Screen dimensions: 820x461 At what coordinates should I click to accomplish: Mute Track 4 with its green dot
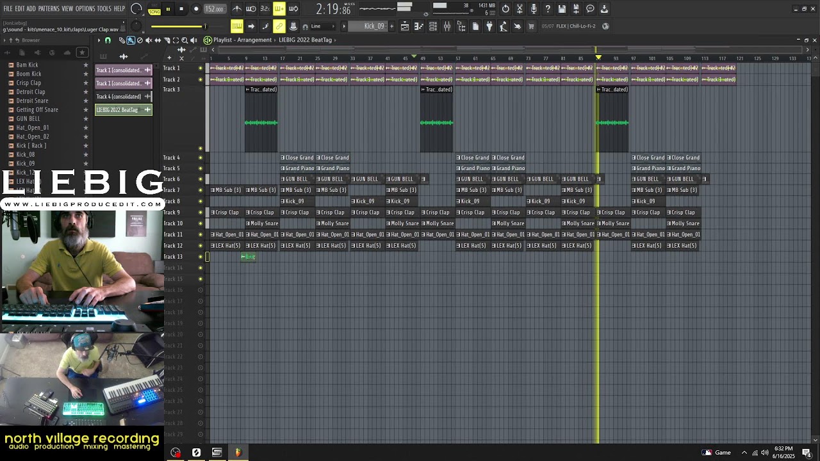[x=201, y=158]
